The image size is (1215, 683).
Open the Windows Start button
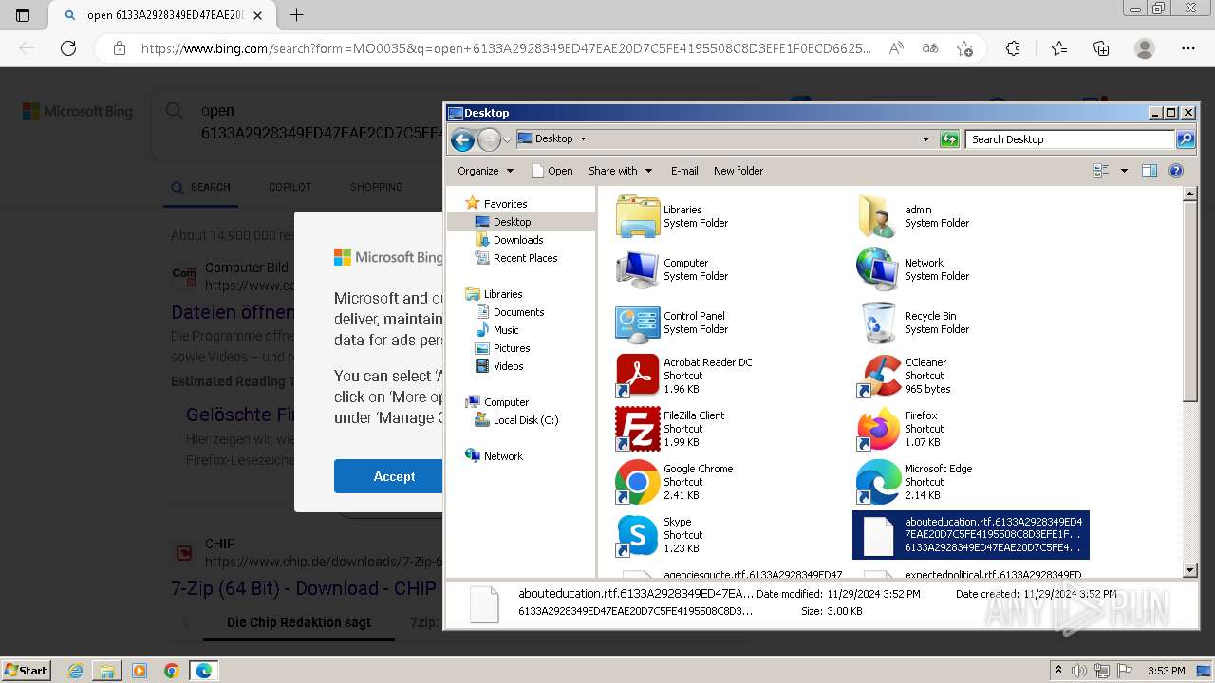(x=26, y=670)
